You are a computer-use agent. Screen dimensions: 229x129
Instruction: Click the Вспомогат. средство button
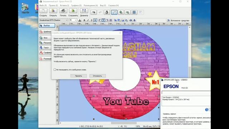(179, 20)
